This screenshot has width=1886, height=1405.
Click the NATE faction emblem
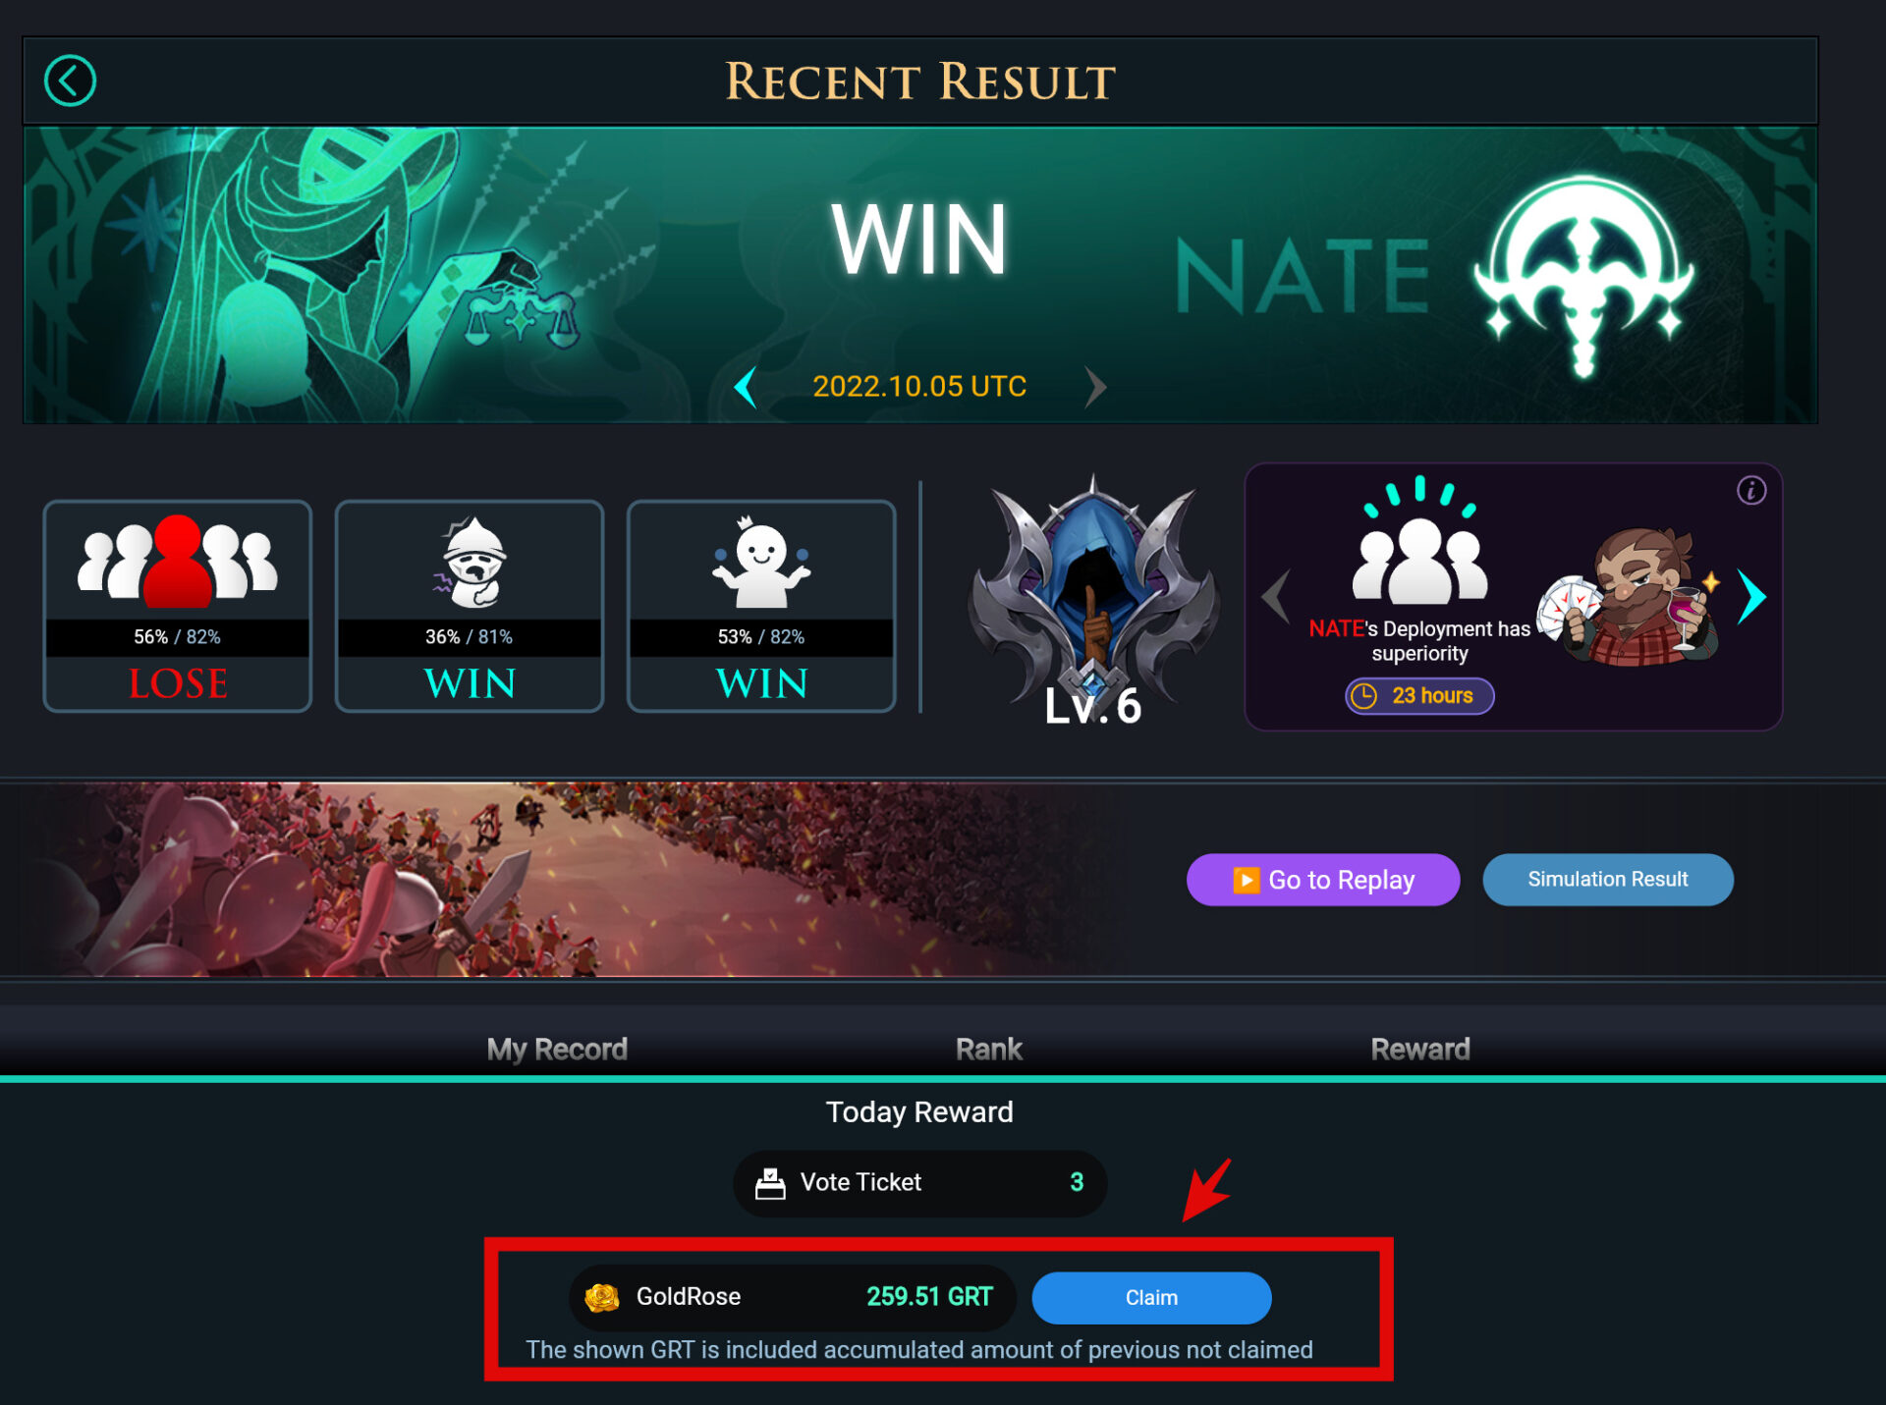click(1583, 277)
